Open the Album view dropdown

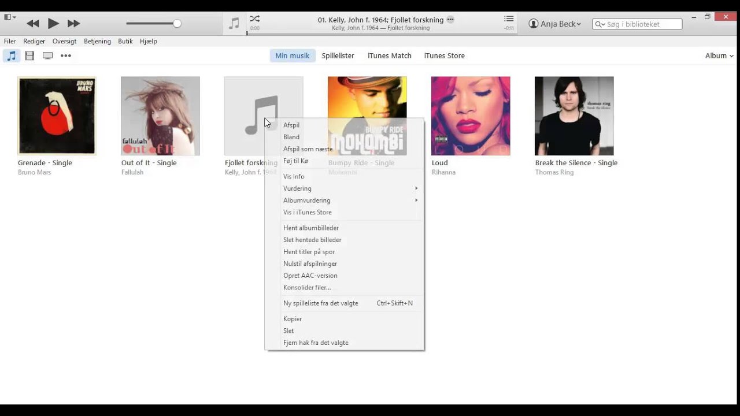(719, 56)
